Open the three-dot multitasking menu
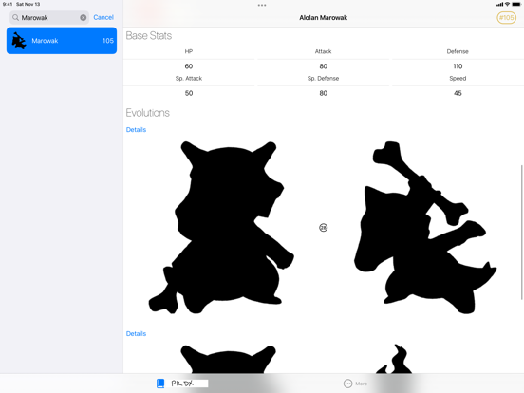The image size is (524, 393). point(262,6)
